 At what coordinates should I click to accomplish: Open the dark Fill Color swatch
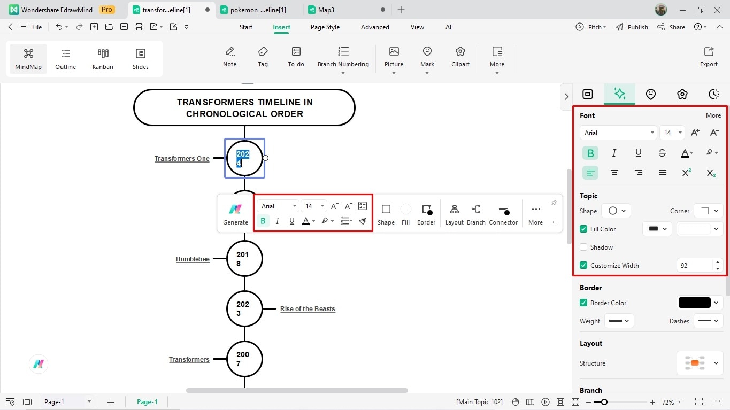[x=657, y=229]
